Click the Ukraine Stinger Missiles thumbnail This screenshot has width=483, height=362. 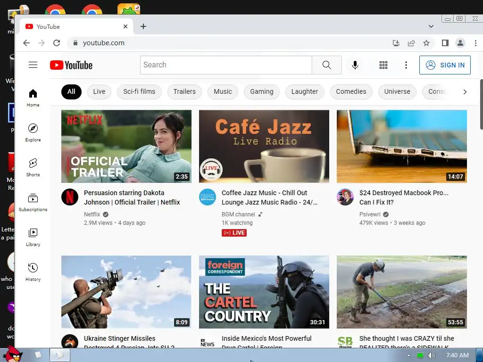pos(126,292)
